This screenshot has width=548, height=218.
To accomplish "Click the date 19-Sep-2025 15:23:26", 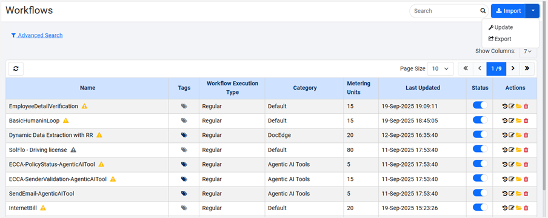I will coord(410,208).
